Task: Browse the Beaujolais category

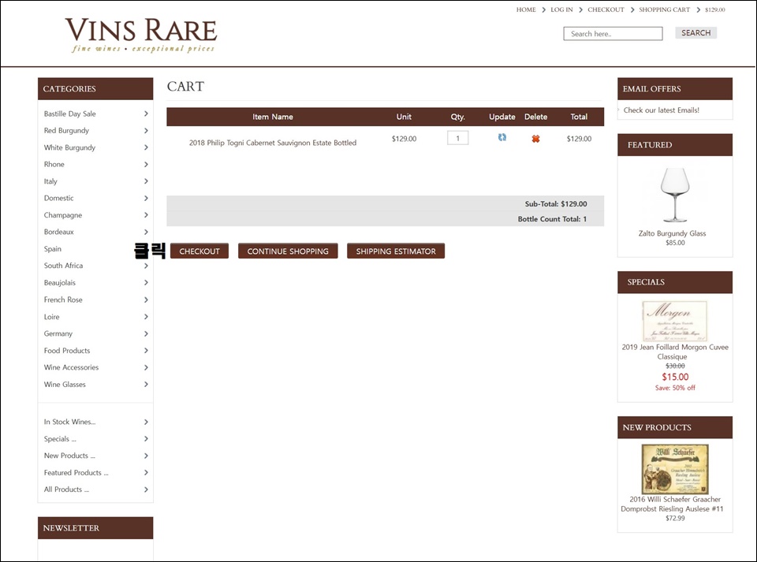Action: (x=59, y=283)
